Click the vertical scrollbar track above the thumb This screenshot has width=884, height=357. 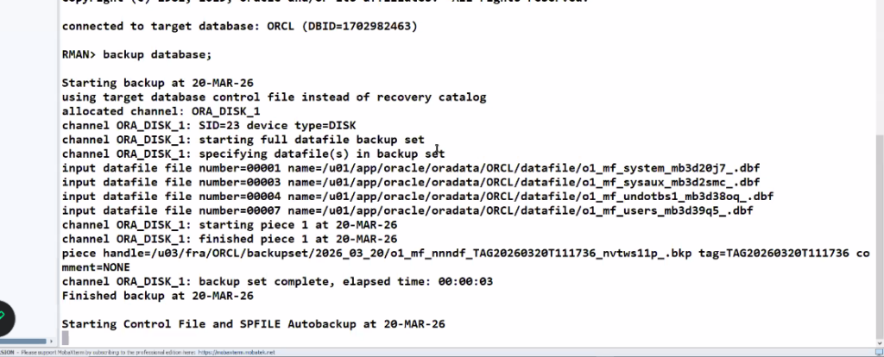pos(879,69)
